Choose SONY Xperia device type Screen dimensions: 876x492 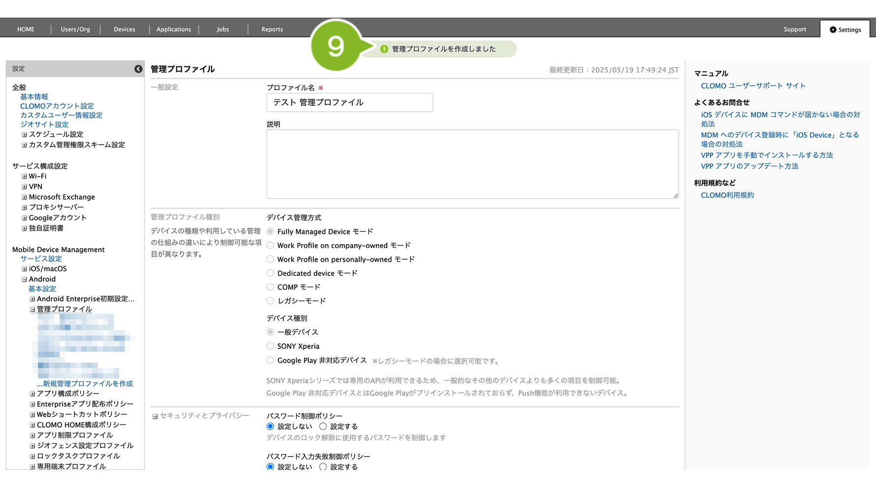[270, 346]
